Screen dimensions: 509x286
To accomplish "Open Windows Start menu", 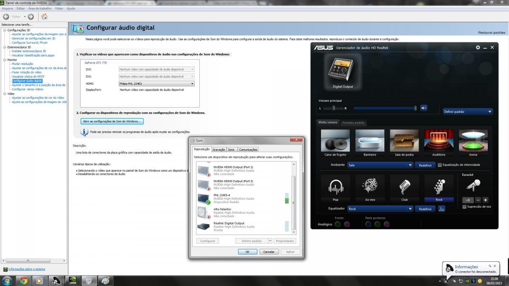I will pyautogui.click(x=7, y=280).
